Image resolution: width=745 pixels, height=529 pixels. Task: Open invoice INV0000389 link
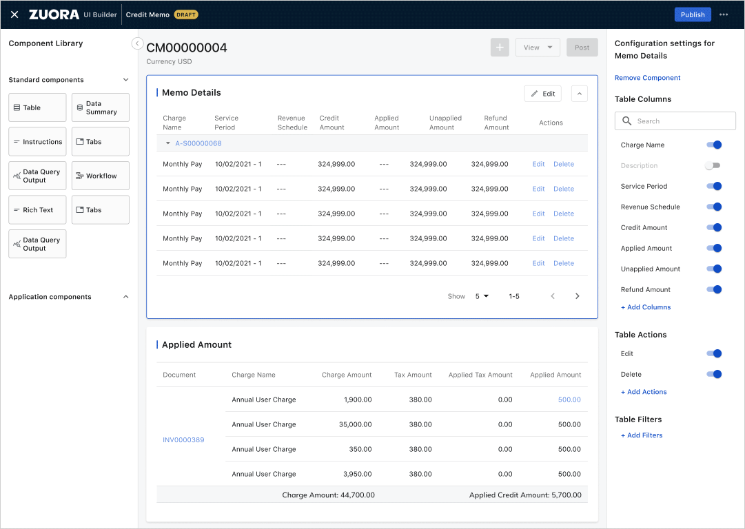(183, 440)
